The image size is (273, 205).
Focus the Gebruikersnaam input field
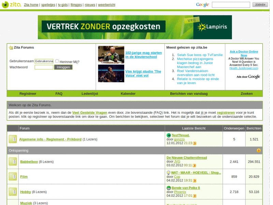[44, 61]
